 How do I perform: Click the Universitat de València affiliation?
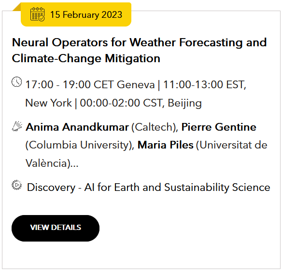coord(146,154)
